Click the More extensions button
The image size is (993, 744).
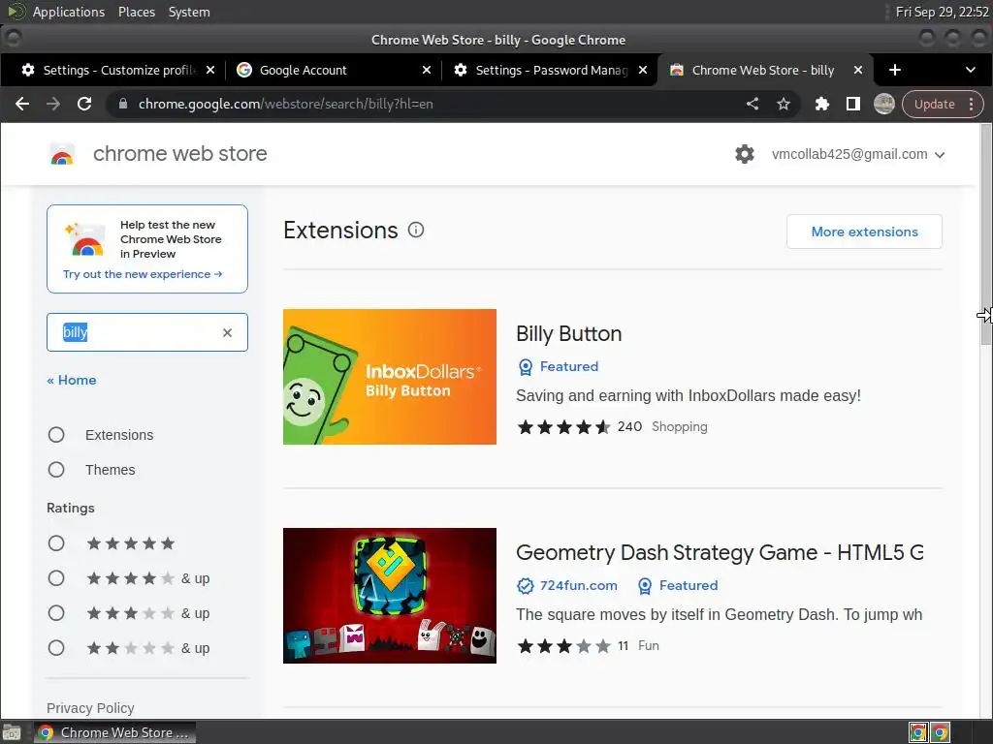[864, 232]
